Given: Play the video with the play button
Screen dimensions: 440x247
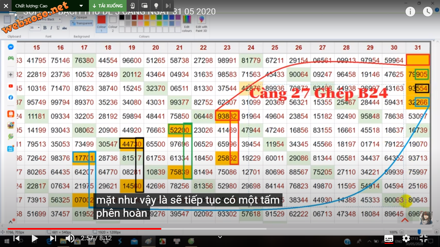Looking at the screenshot, I should coord(34,238).
